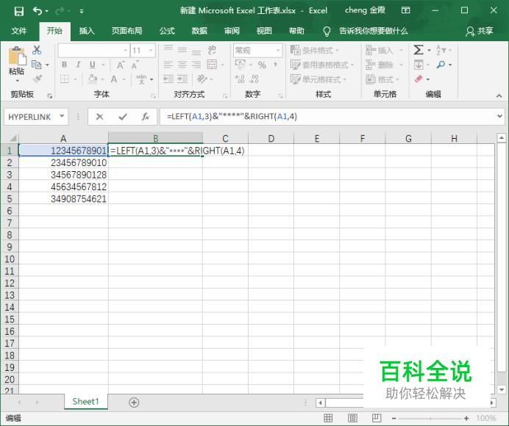This screenshot has width=509, height=426.
Task: Click the zoom slider in status bar
Action: 430,419
